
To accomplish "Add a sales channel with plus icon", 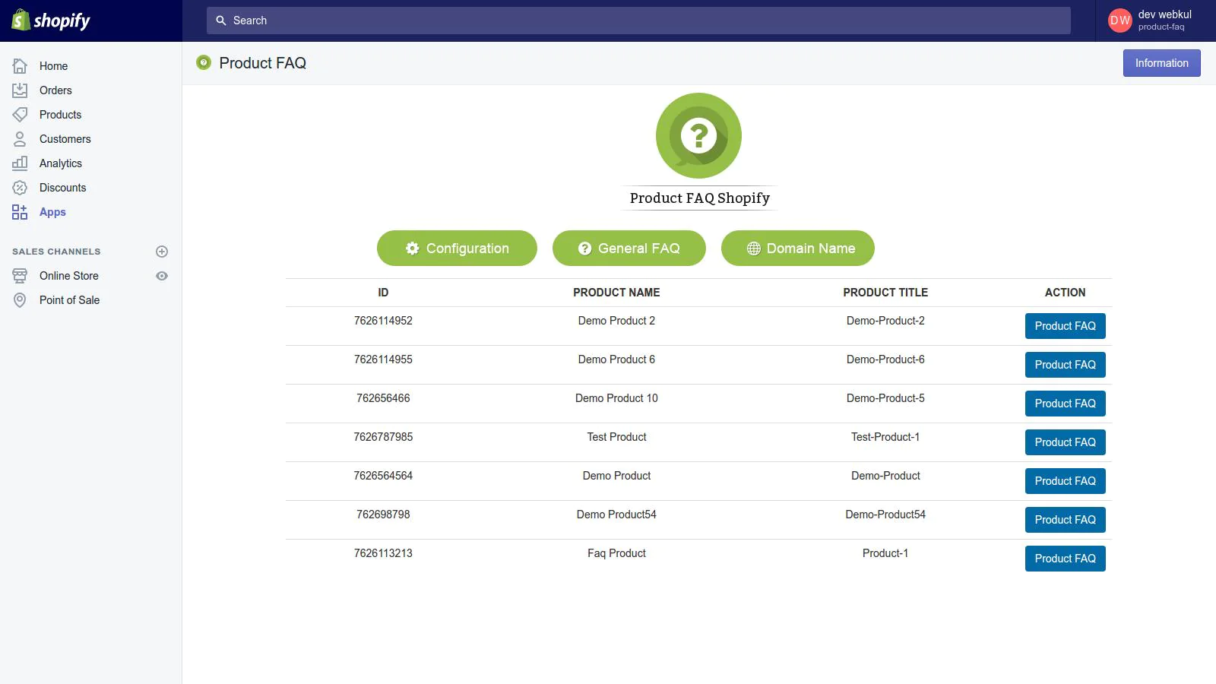I will pyautogui.click(x=162, y=252).
